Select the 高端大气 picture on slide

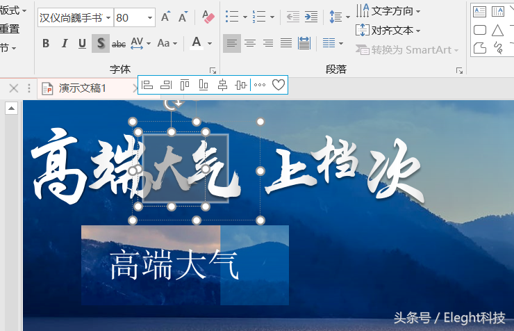pos(151,265)
